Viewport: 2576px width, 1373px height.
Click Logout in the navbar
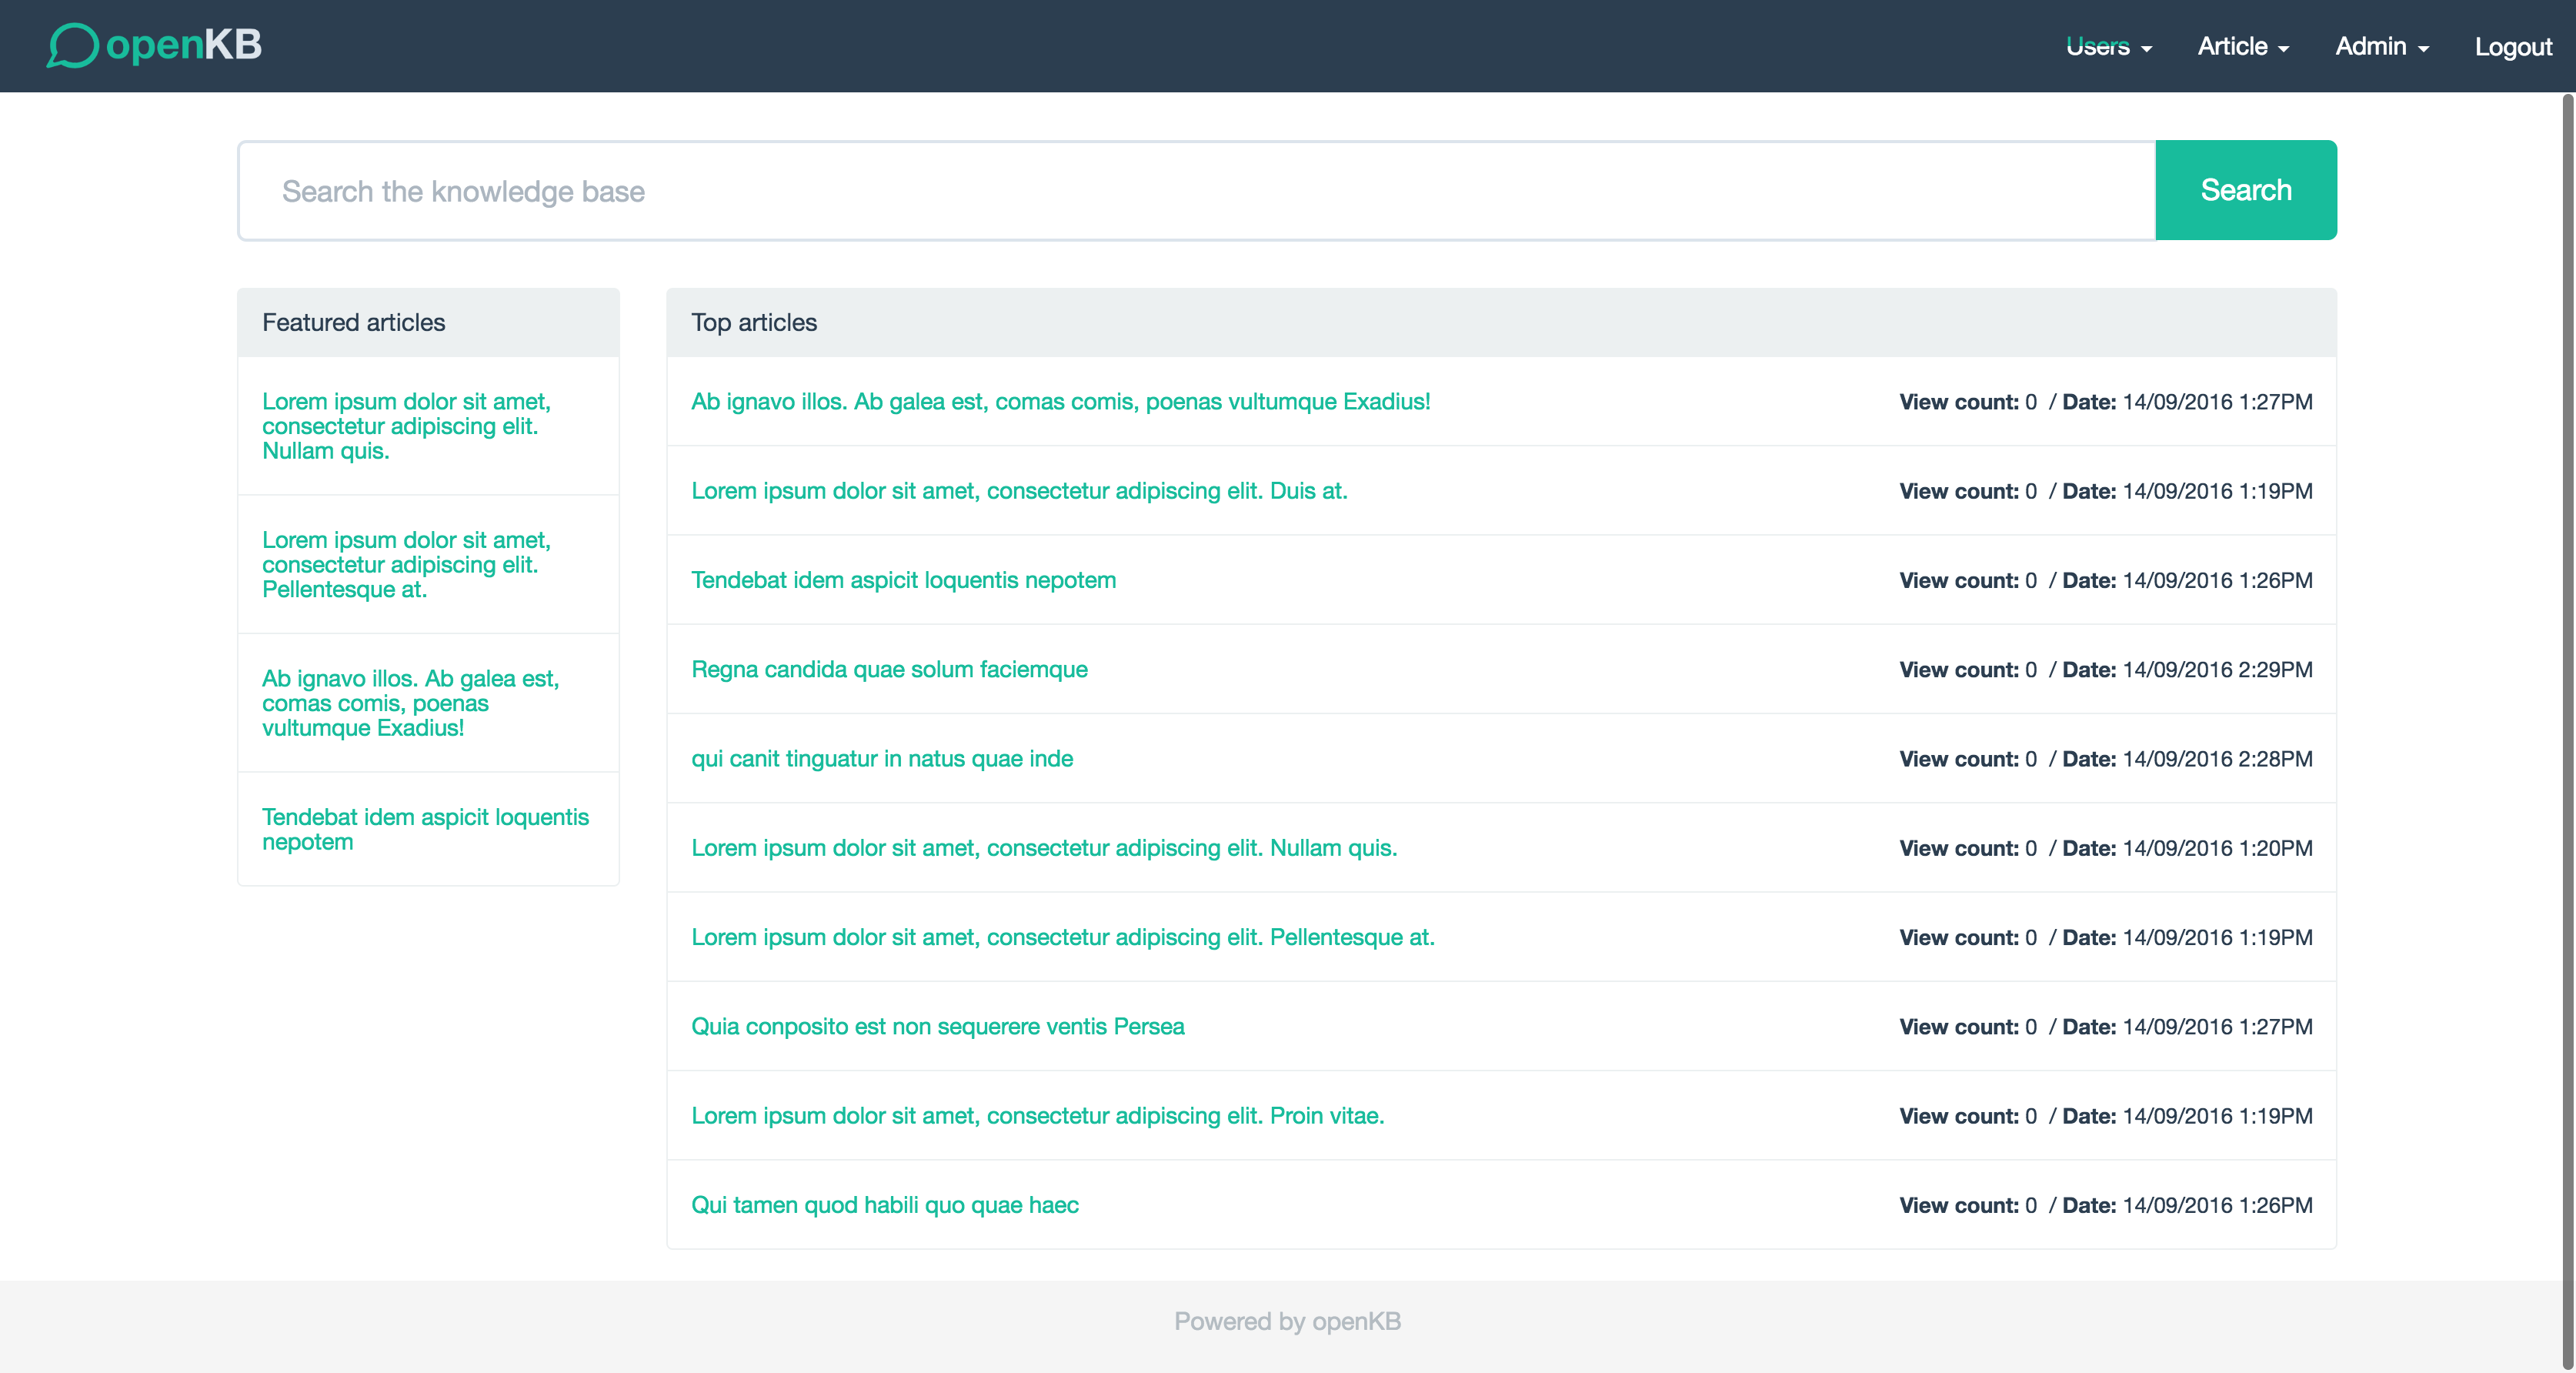pyautogui.click(x=2512, y=47)
